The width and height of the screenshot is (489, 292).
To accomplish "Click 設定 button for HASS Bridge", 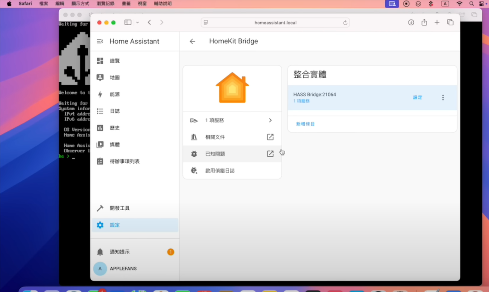I will (417, 98).
